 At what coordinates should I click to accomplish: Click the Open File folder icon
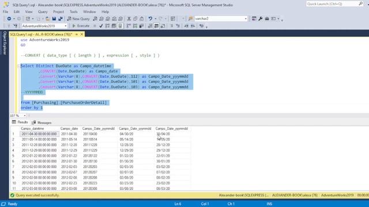pos(47,18)
